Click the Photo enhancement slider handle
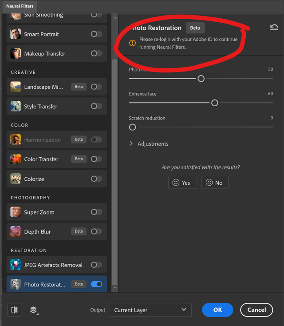Viewport: 284px width, 326px height. 201,79
